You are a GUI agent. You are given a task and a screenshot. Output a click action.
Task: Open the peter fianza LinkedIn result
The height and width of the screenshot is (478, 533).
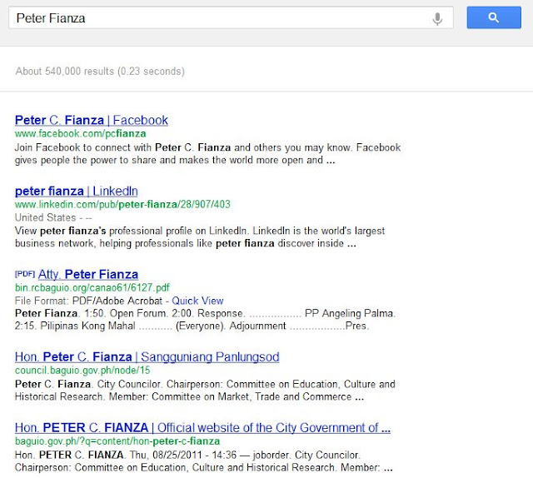77,191
